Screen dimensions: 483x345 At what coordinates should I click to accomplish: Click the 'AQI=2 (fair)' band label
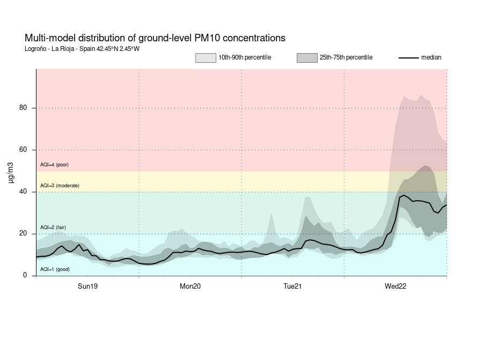[x=53, y=227]
